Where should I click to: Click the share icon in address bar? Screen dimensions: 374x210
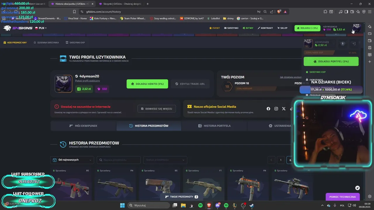pyautogui.click(x=272, y=12)
